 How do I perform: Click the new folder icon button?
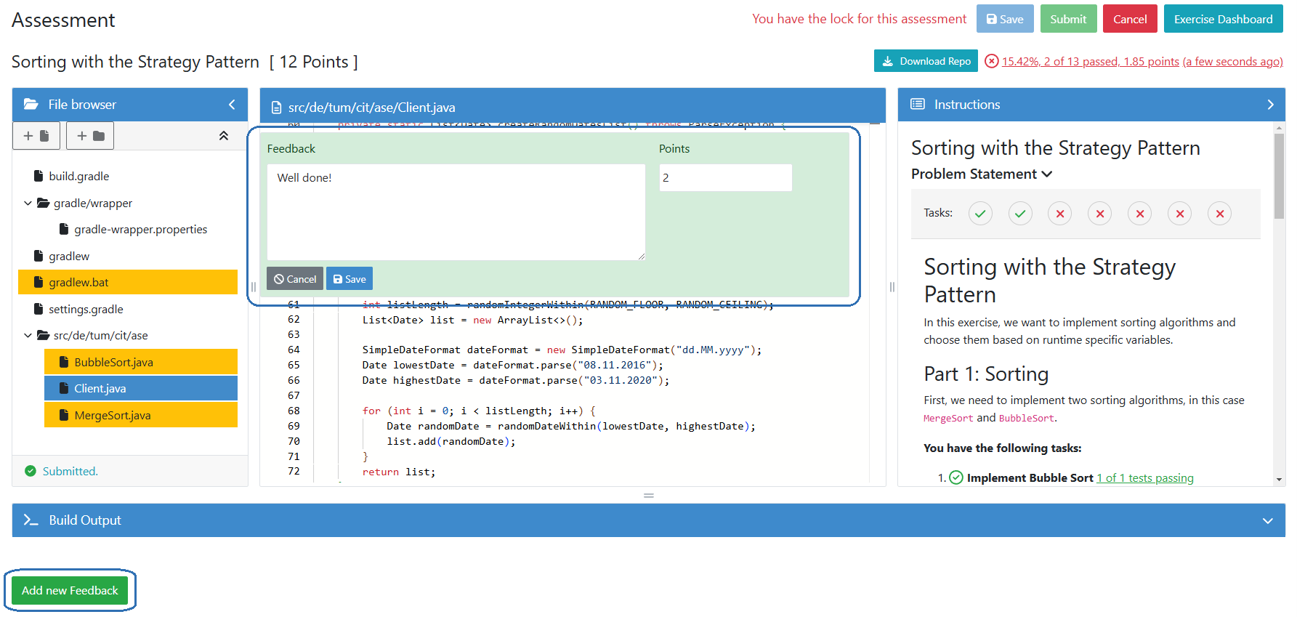(90, 136)
